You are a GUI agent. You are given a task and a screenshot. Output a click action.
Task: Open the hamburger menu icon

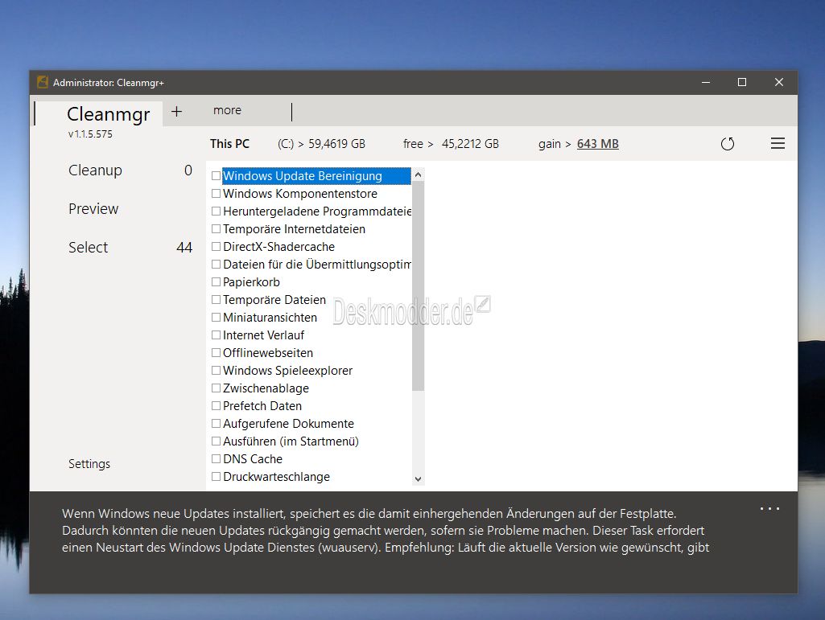pyautogui.click(x=778, y=143)
